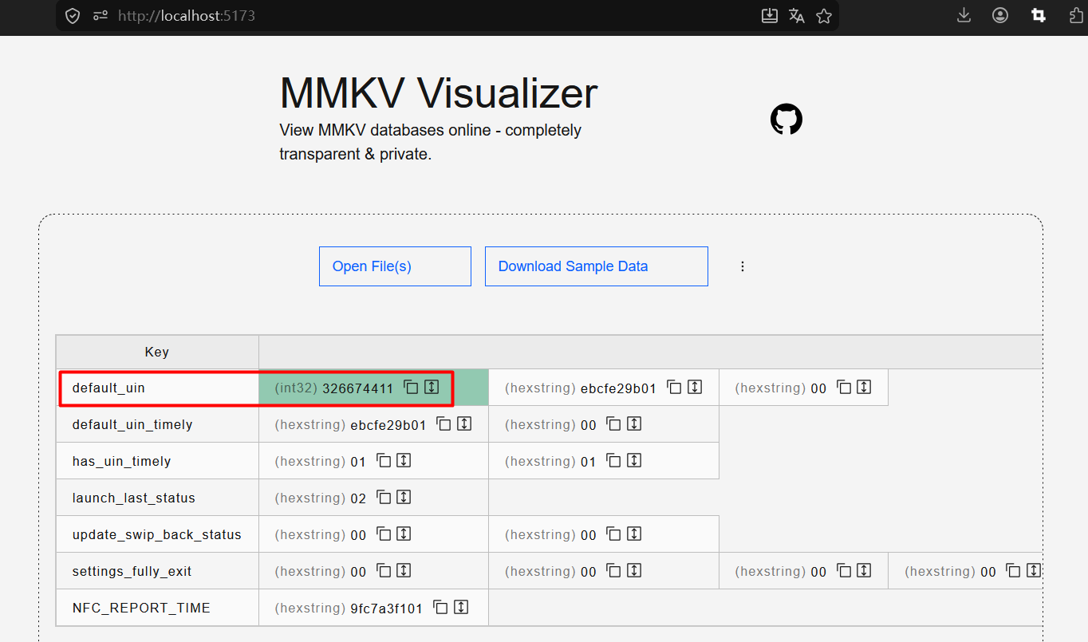Copy the int32 value 326674411
The height and width of the screenshot is (642, 1088).
pyautogui.click(x=411, y=388)
